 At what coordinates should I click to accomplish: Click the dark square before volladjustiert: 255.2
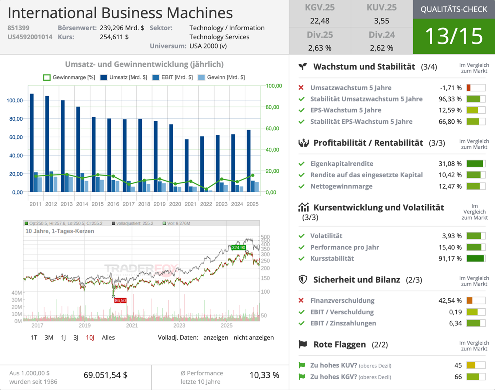point(114,223)
